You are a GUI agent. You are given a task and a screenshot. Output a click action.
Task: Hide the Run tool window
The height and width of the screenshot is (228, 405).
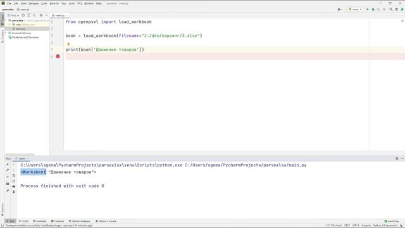pos(402,158)
